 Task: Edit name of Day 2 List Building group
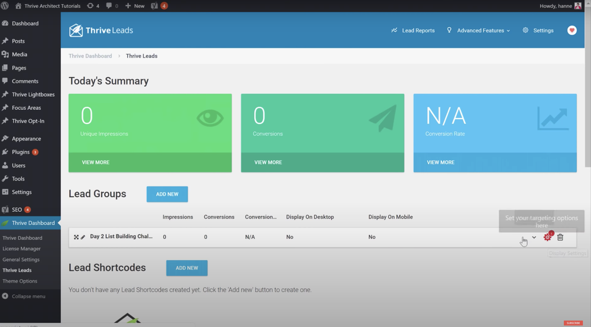point(83,237)
